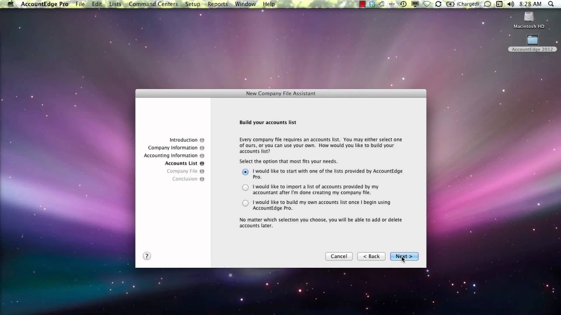Click the calendar-style menu bar icon
This screenshot has width=561, height=315.
(499, 4)
